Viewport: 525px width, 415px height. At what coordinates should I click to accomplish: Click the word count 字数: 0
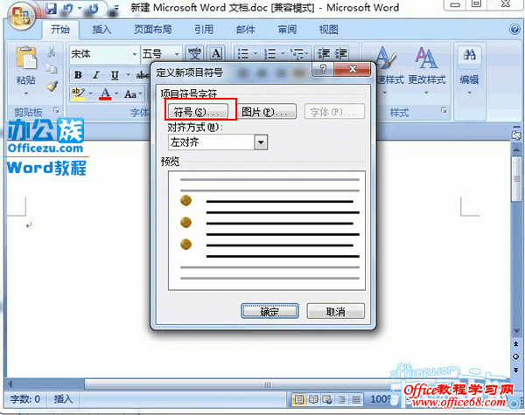tap(25, 399)
